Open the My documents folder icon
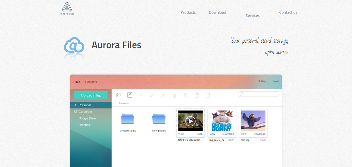The image size is (352, 167). tap(128, 119)
